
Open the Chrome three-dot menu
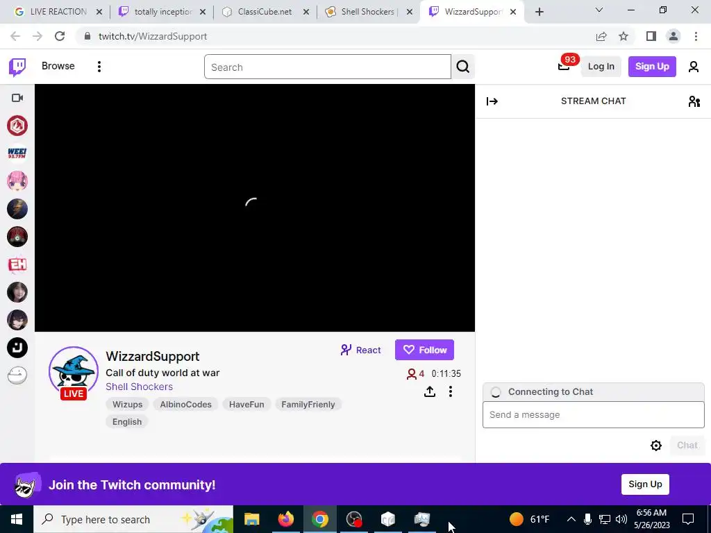(696, 36)
